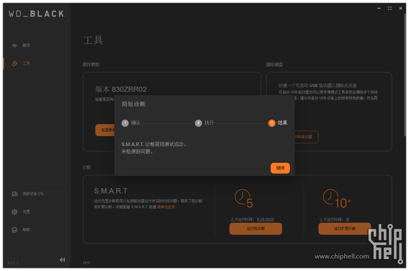Click the 运行扩展诊断 button
Image resolution: width=409 pixels, height=271 pixels.
(345, 229)
